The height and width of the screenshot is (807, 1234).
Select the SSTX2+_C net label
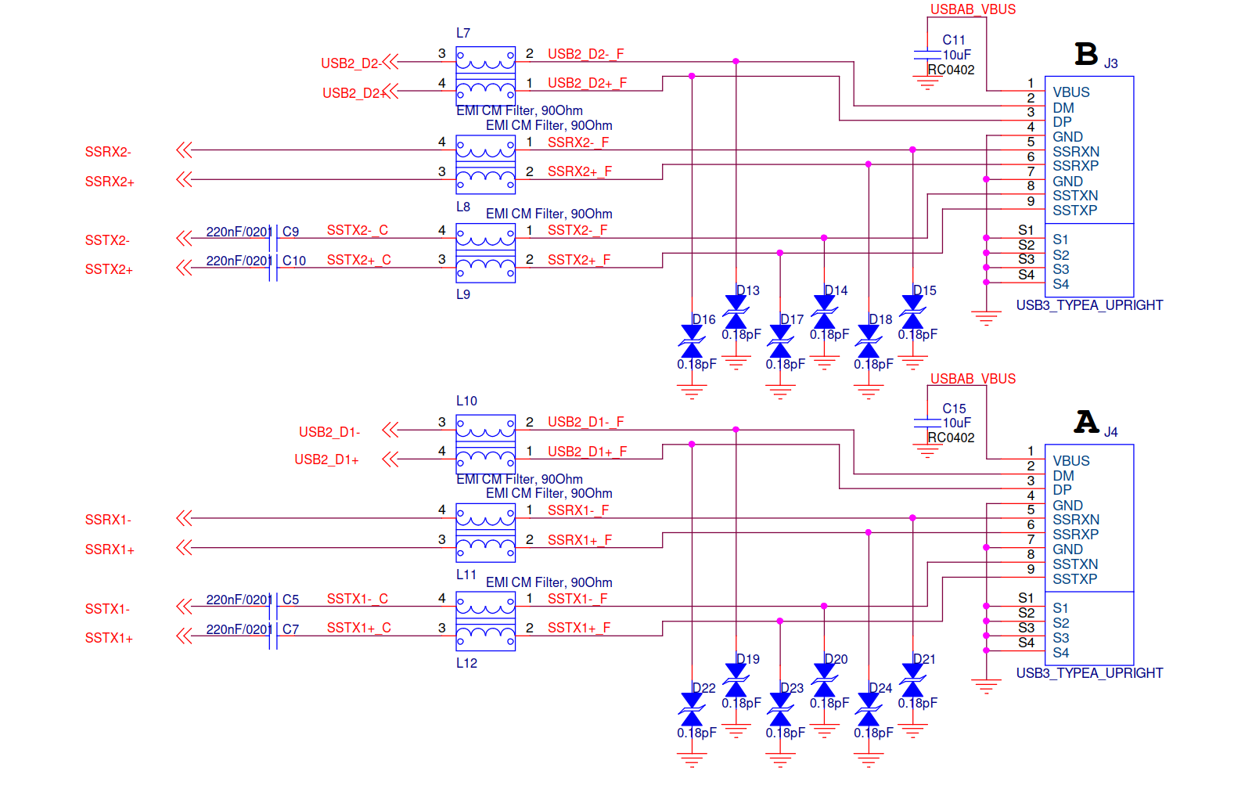point(358,260)
